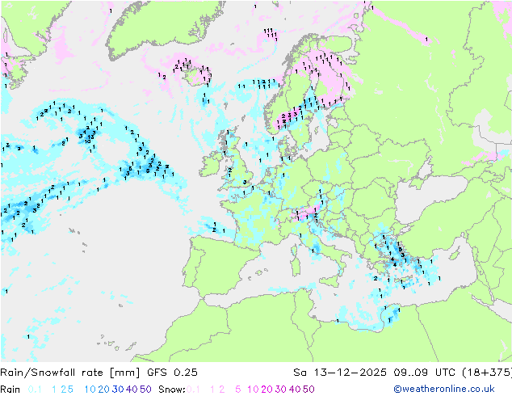Image resolution: width=512 pixels, height=396 pixels.
Task: Select the snow 40 legend value
Action: [x=295, y=390]
